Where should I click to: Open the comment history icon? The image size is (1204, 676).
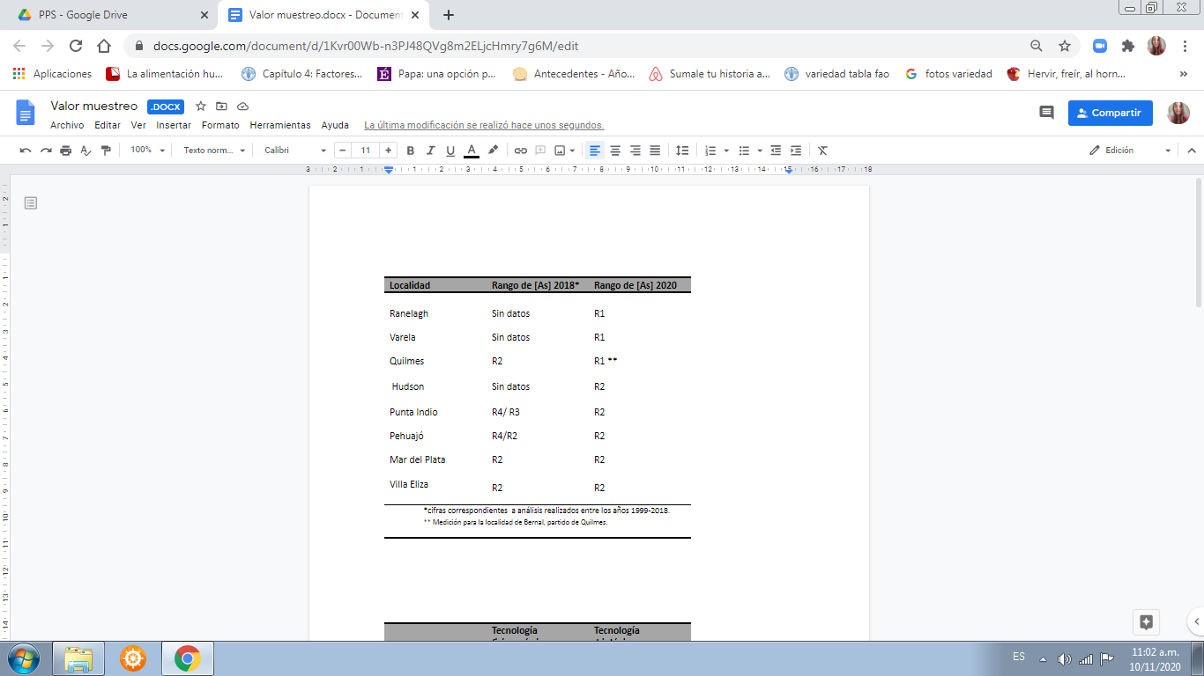tap(1046, 113)
